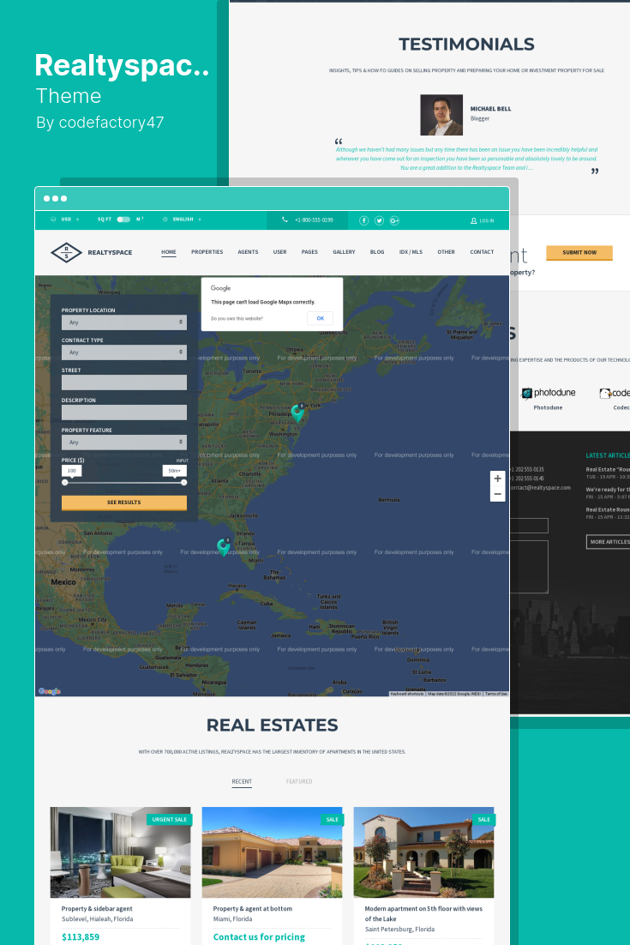Click Michael Bell's testimonial portrait
630x945 pixels.
coord(441,115)
